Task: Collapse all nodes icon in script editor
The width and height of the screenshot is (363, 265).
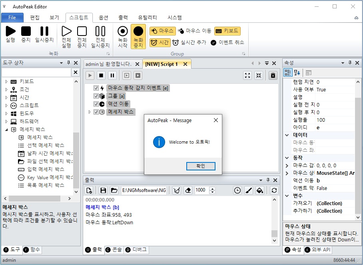Action: [x=259, y=75]
